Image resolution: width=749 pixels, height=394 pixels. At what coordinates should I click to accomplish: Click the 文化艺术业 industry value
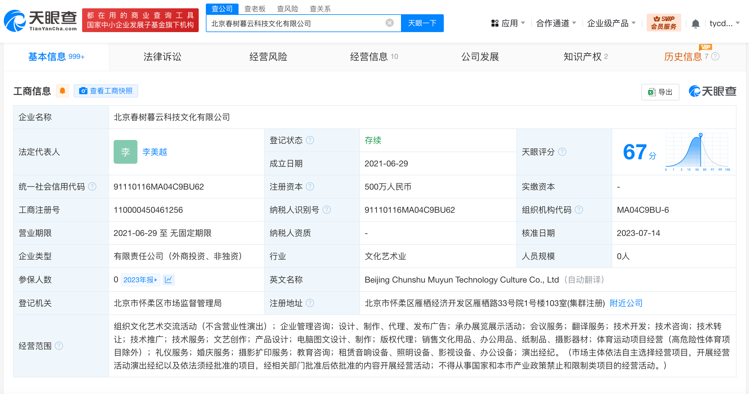(385, 256)
